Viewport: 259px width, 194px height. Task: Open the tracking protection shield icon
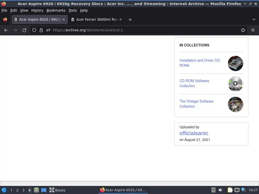[x=34, y=30]
